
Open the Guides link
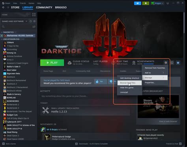click(x=123, y=71)
